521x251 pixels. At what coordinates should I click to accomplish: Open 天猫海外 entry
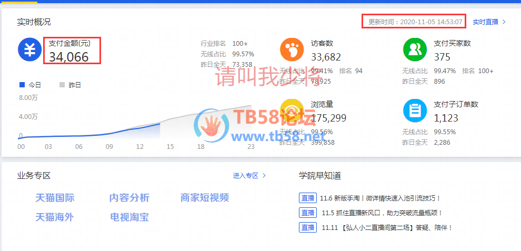click(55, 217)
